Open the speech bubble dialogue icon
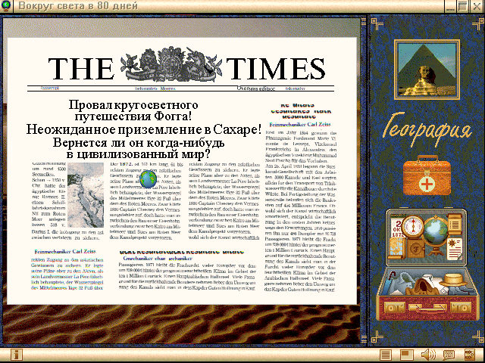This screenshot has height=363, width=485. [x=449, y=355]
